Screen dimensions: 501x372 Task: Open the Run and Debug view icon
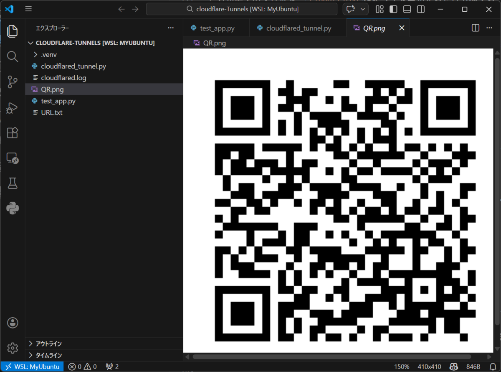[x=13, y=107]
